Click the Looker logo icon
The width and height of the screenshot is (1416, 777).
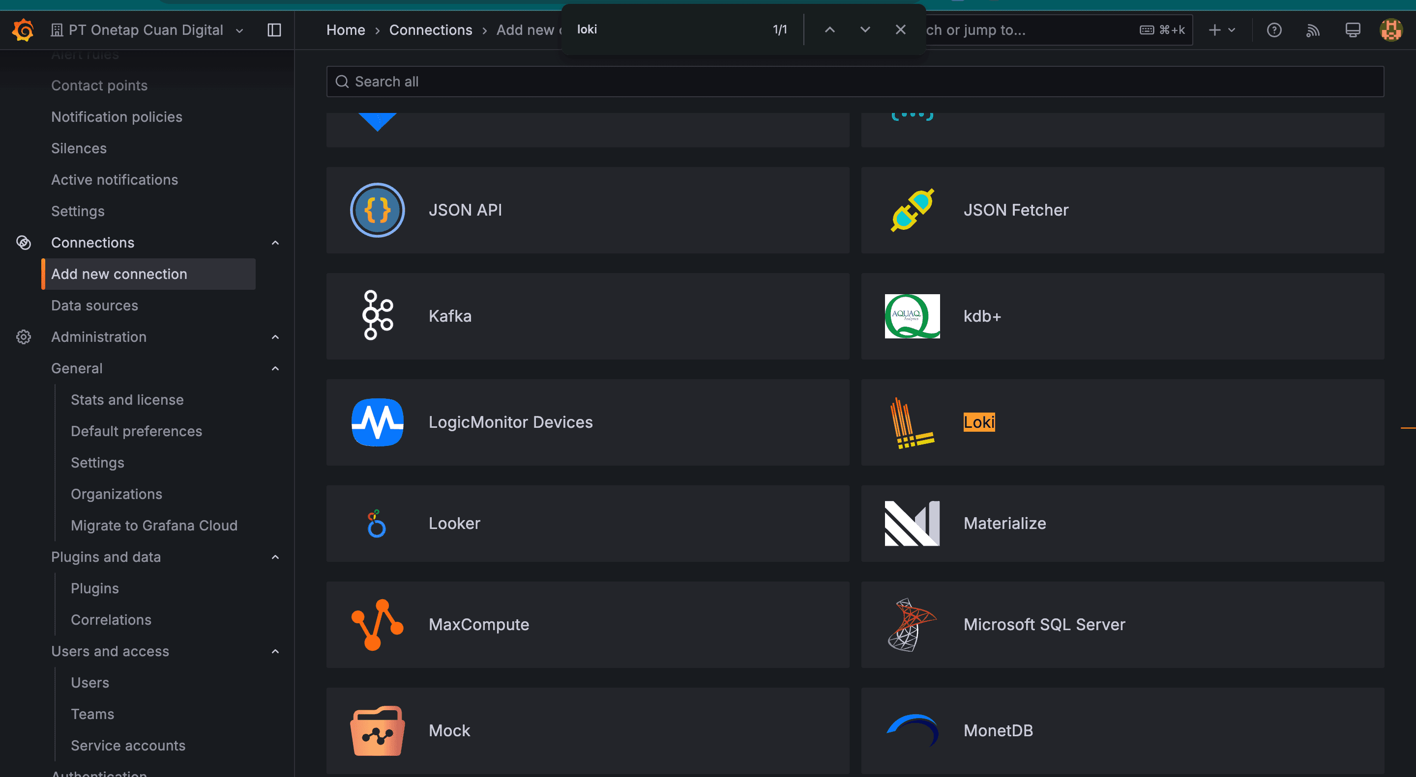tap(377, 523)
